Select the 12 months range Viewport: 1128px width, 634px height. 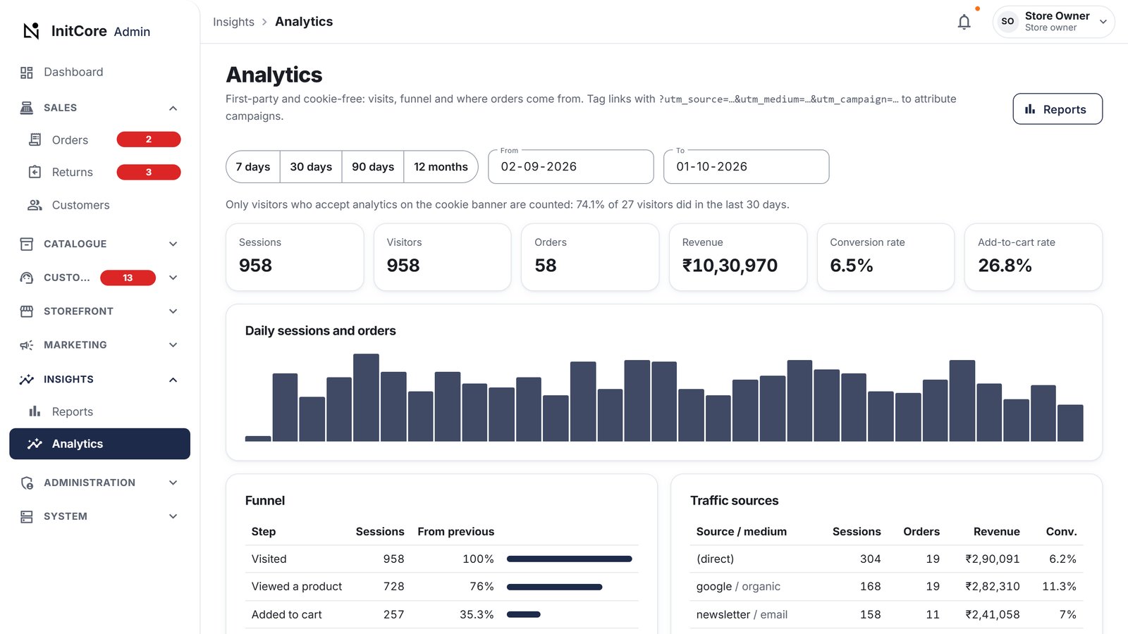(441, 167)
